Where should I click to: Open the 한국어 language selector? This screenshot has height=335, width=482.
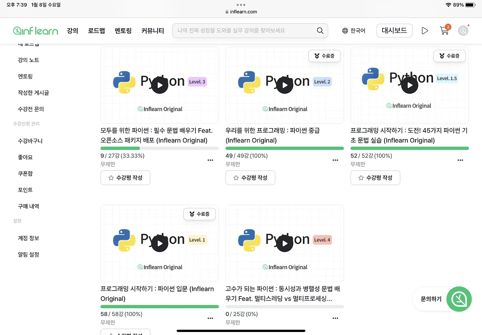354,31
